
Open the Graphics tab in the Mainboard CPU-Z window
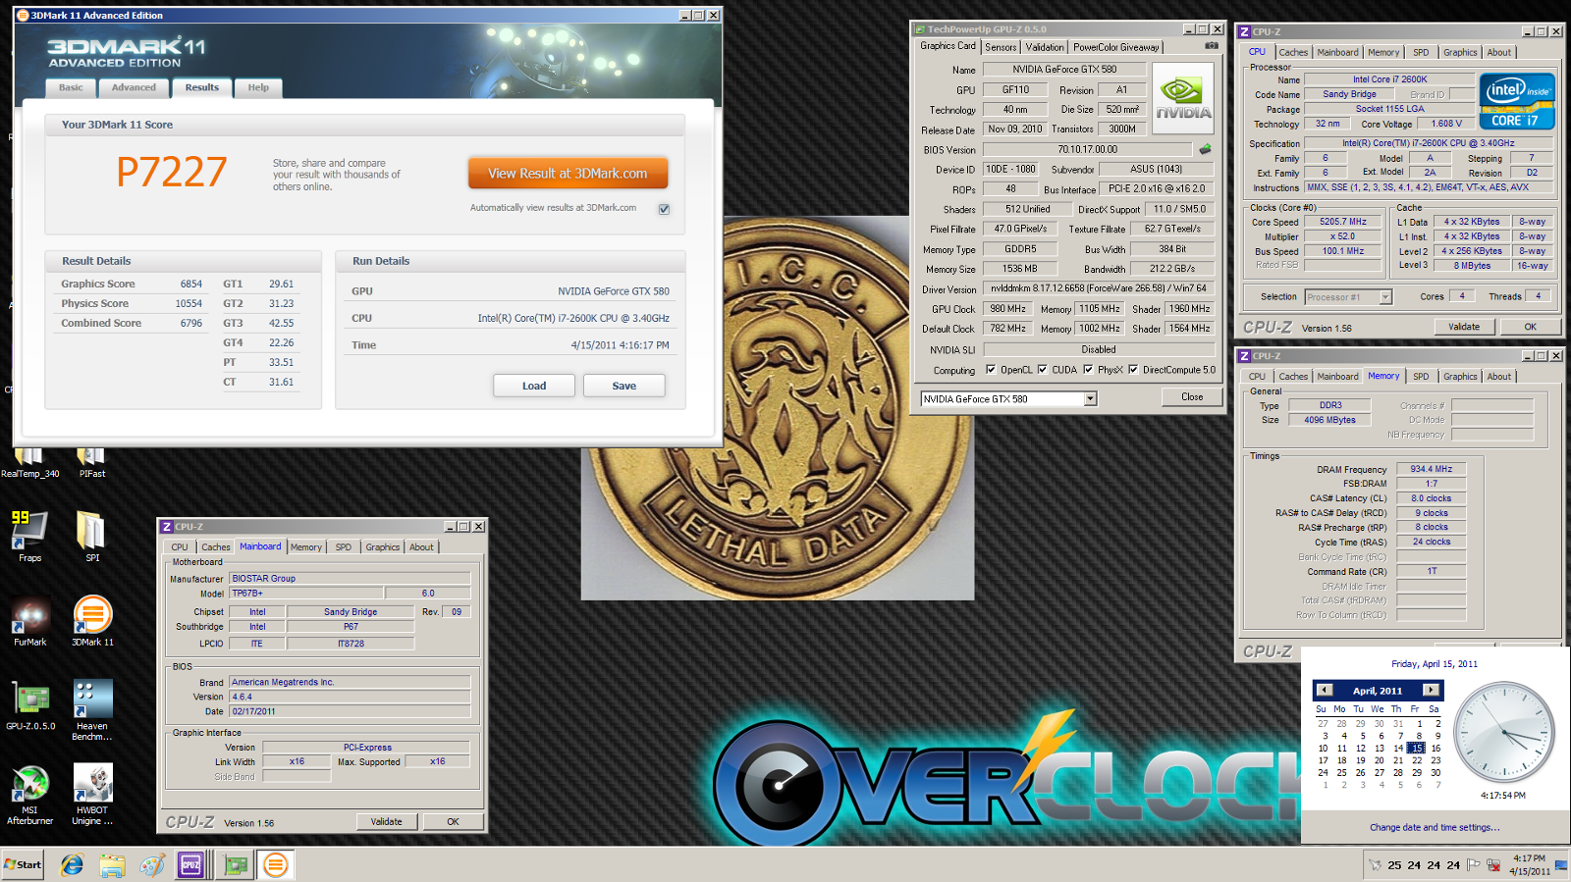pyautogui.click(x=383, y=547)
